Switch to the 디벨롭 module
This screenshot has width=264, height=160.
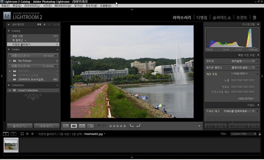pos(202,17)
